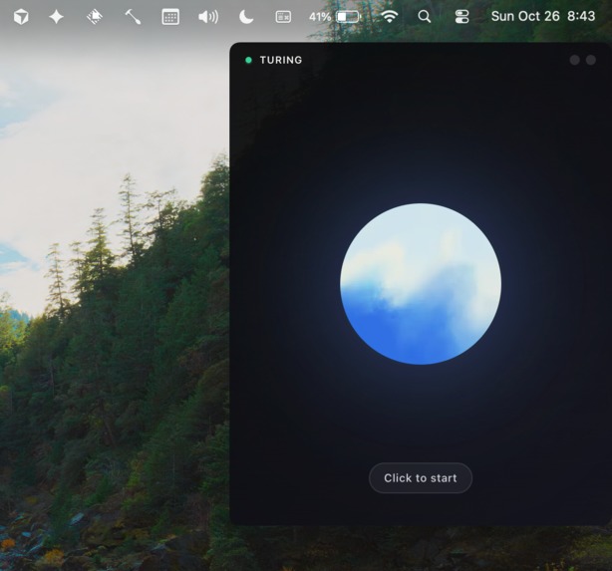Toggle the Focus moon icon in menu bar

tap(246, 17)
